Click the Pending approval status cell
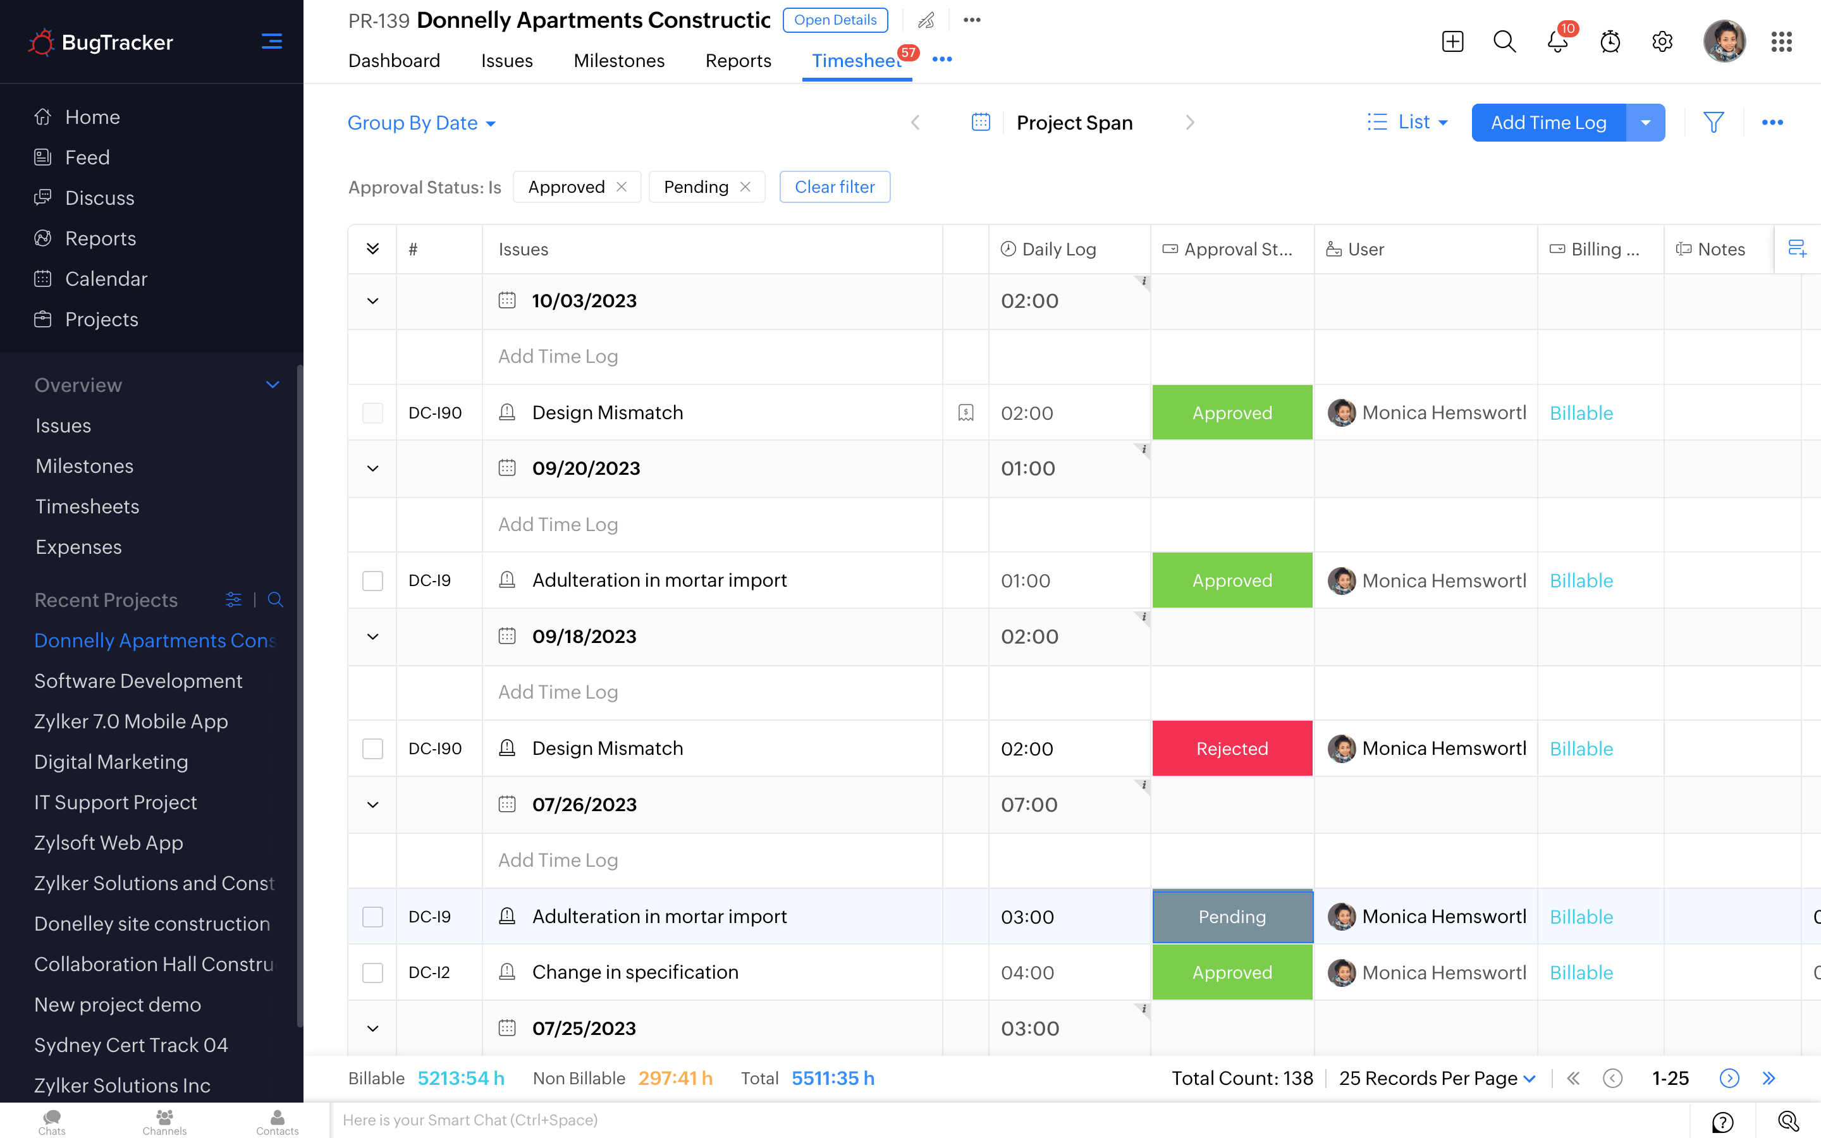 click(x=1232, y=917)
